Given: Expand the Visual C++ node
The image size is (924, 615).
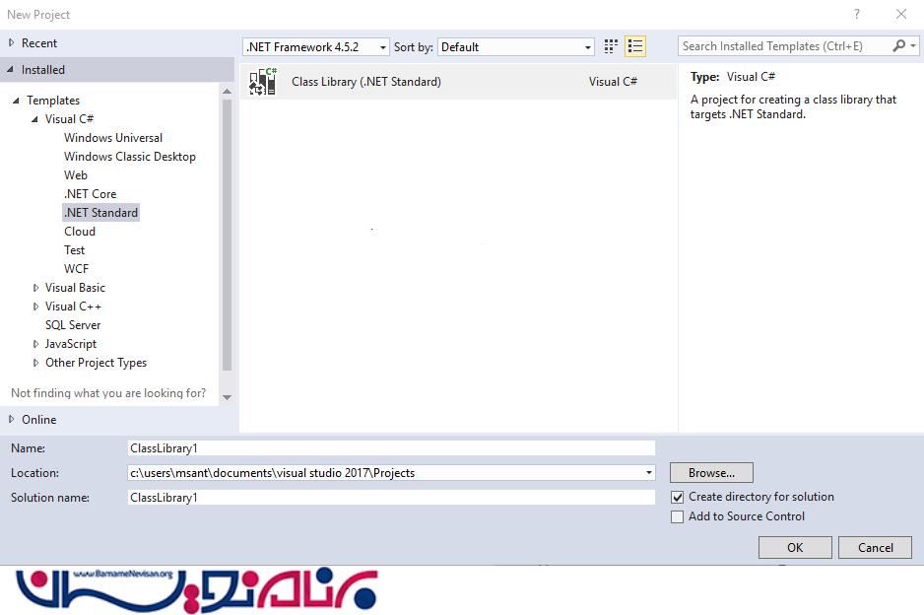Looking at the screenshot, I should pos(35,307).
